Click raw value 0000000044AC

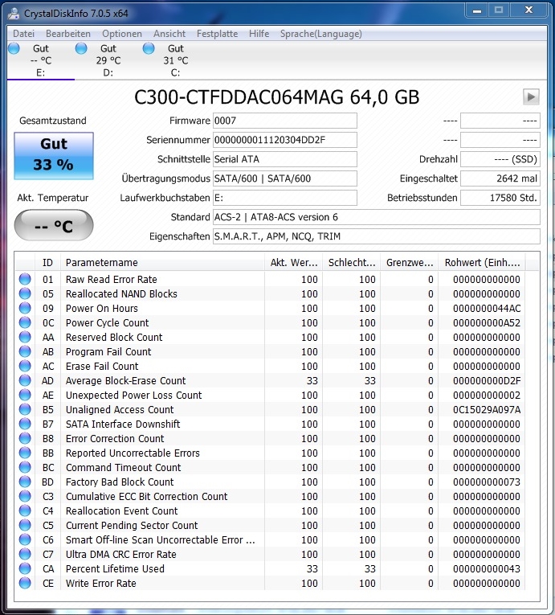(487, 308)
